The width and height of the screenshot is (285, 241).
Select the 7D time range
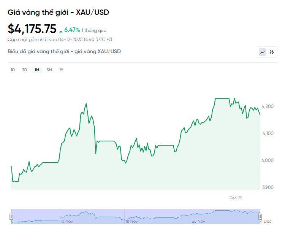pyautogui.click(x=25, y=70)
